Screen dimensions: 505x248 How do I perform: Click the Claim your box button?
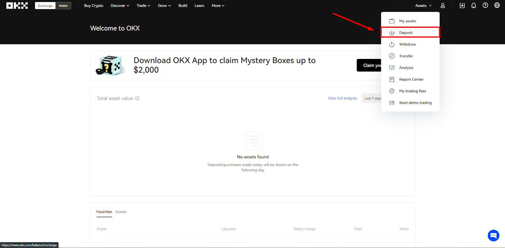(369, 65)
